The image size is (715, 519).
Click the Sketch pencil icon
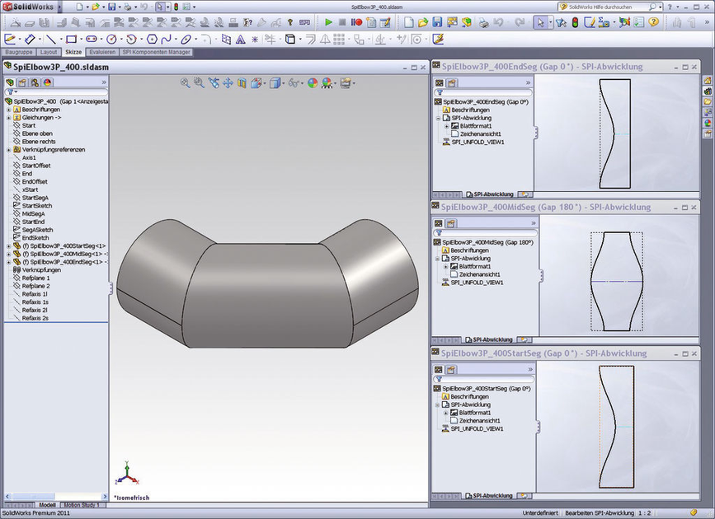(x=10, y=40)
